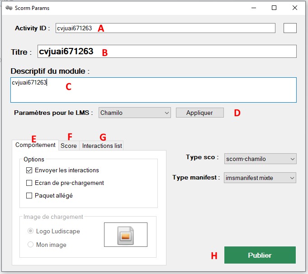Image resolution: width=308 pixels, height=274 pixels.
Task: Click the Descriptif du module text area
Action: pos(154,90)
